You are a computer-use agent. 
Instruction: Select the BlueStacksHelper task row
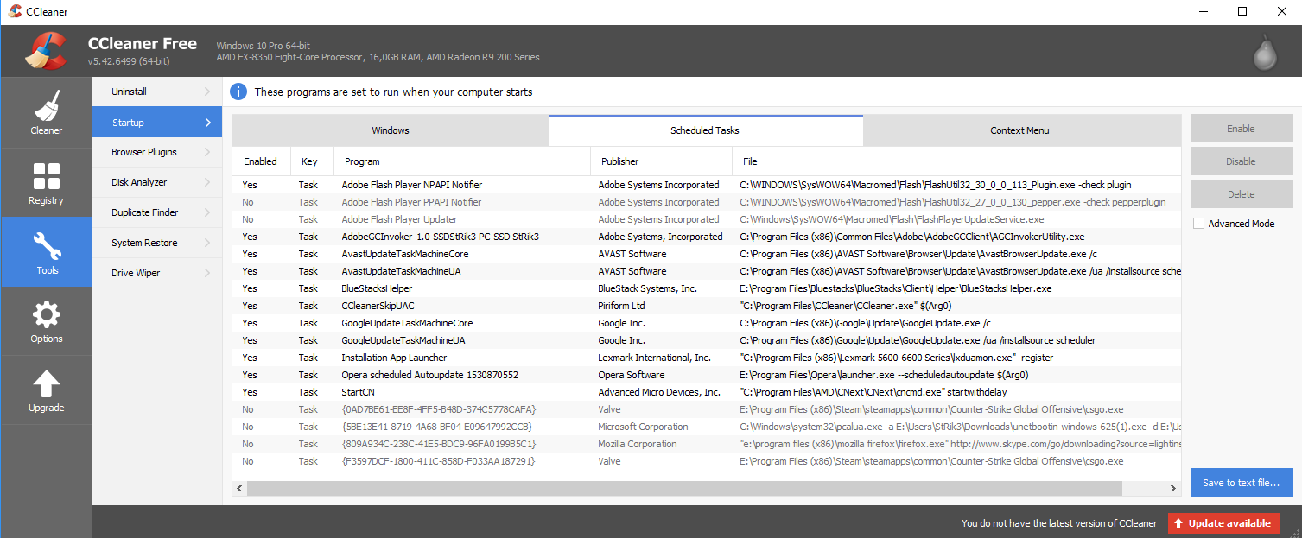(x=706, y=288)
